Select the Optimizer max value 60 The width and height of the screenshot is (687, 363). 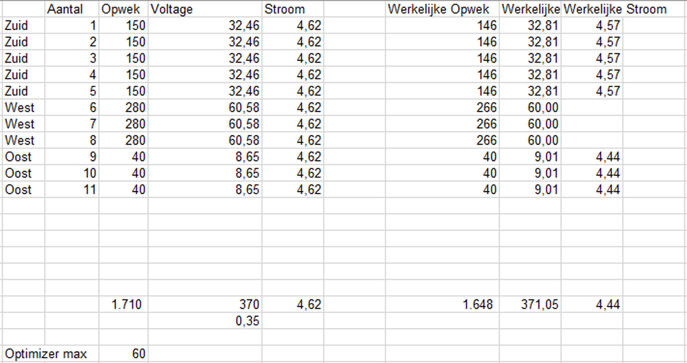[123, 353]
